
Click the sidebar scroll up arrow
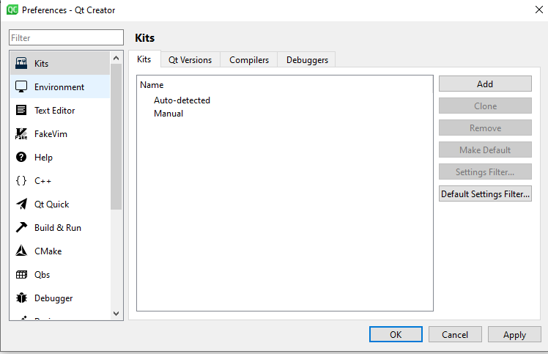pos(116,58)
